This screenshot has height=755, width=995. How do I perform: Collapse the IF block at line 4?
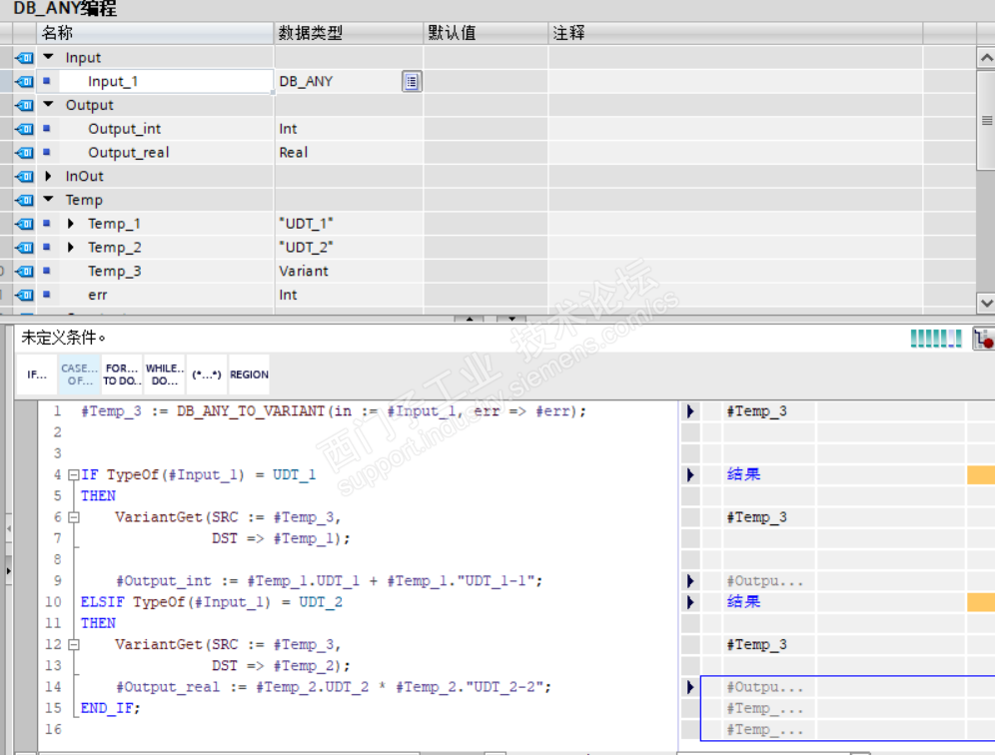pyautogui.click(x=74, y=474)
